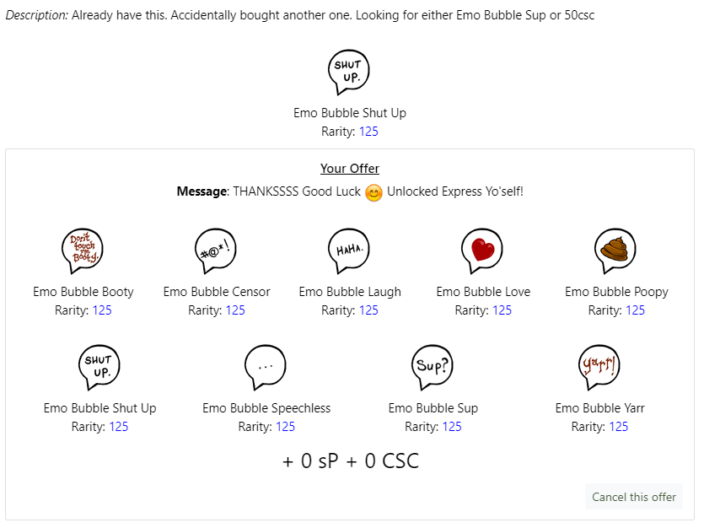Click the smiley emoji in the message
The width and height of the screenshot is (704, 528).
coord(374,192)
